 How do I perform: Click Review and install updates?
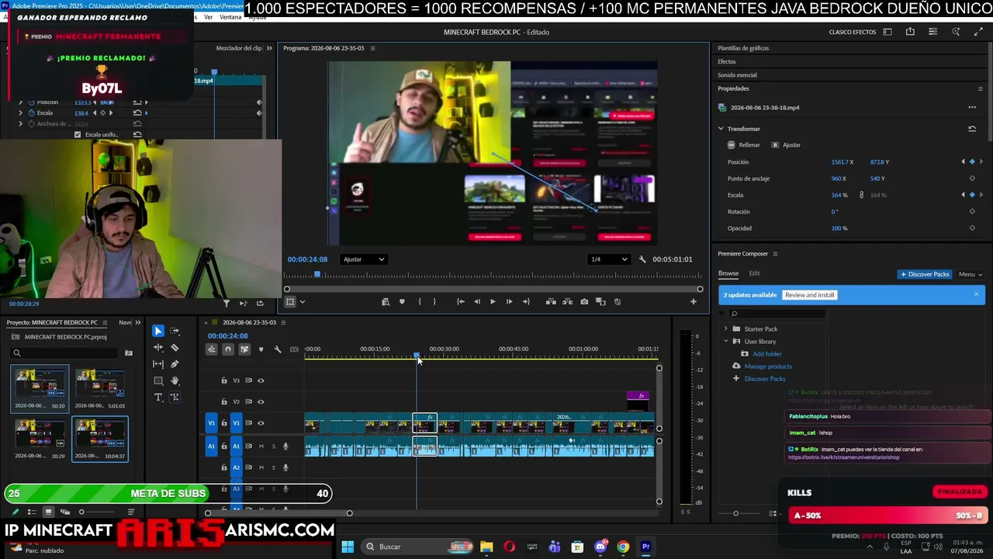(x=810, y=295)
